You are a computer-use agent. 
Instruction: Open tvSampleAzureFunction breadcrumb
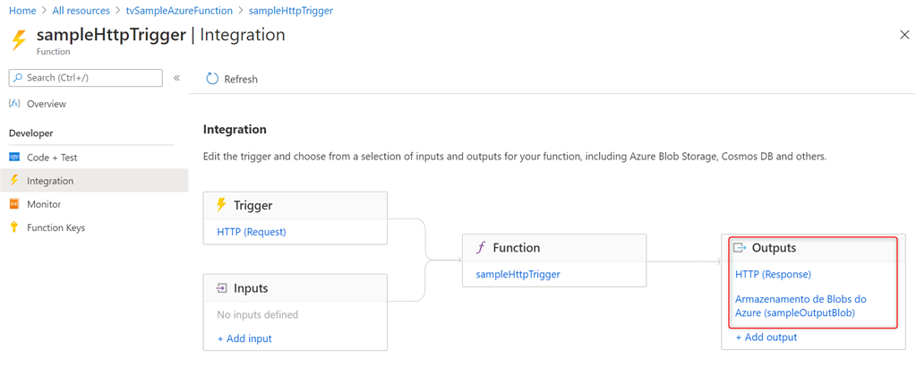point(179,11)
